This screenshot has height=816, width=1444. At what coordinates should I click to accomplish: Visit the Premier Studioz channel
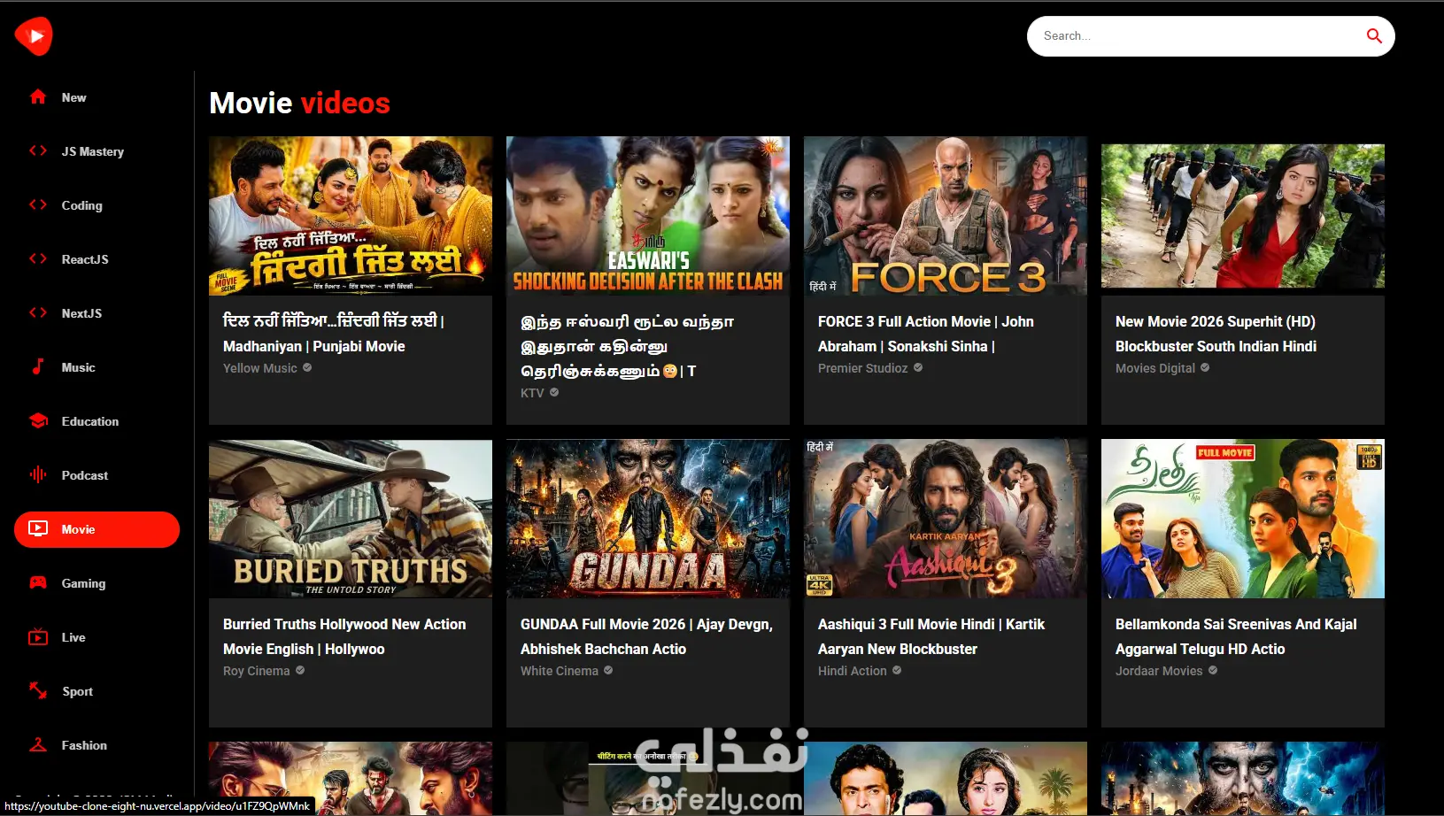(863, 368)
